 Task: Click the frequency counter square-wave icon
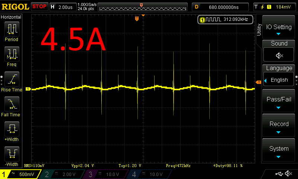click(213, 19)
